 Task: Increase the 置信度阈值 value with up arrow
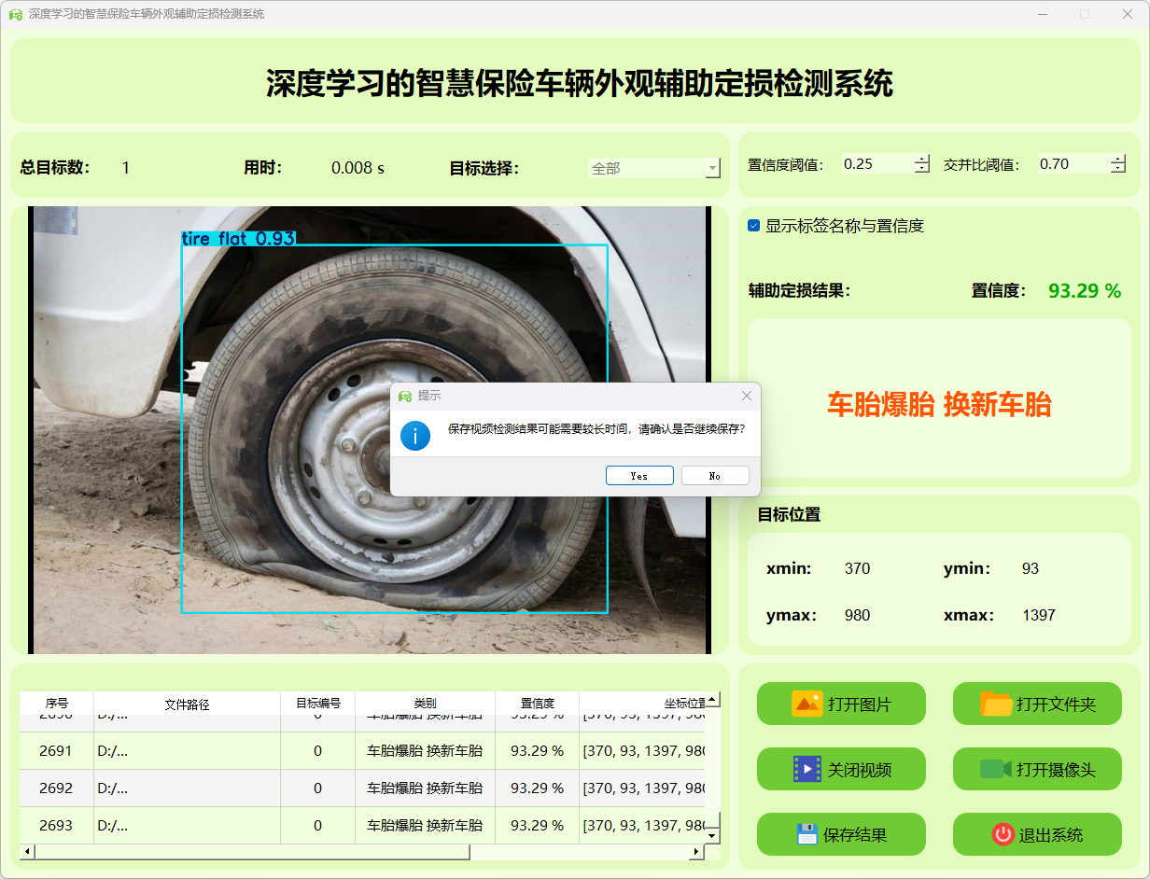pos(922,160)
